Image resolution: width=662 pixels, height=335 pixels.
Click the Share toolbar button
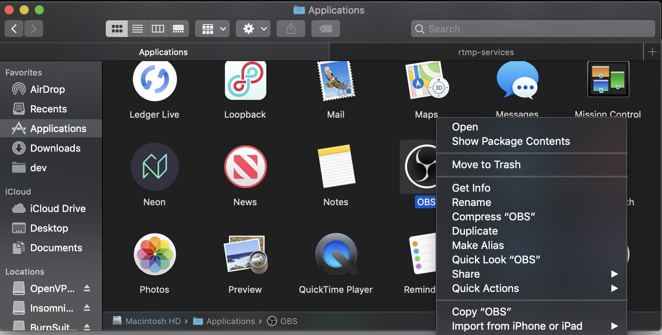291,29
